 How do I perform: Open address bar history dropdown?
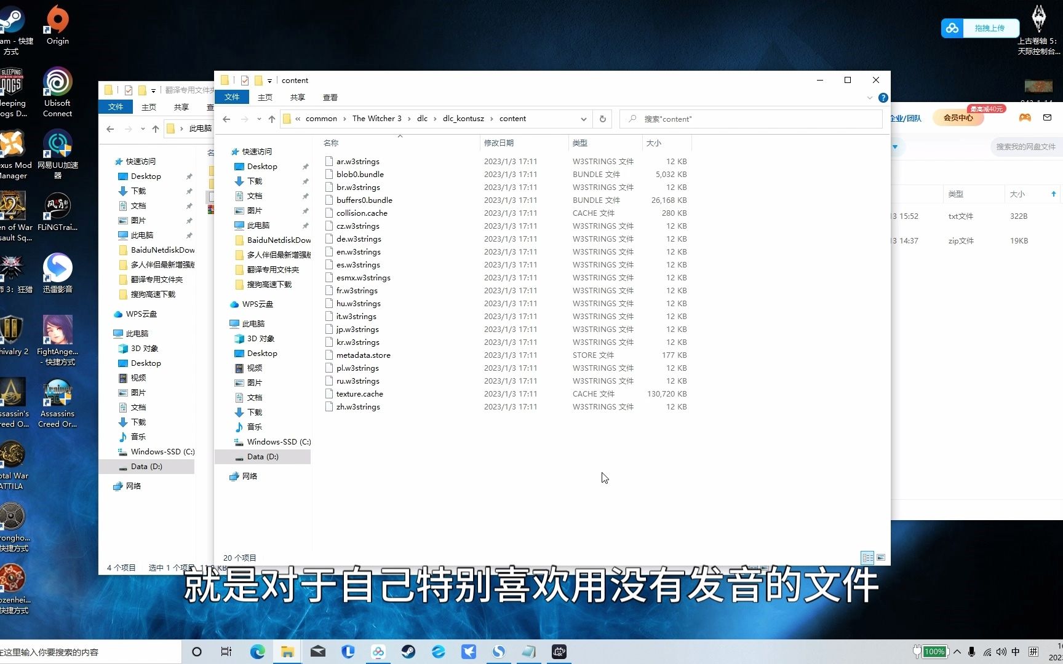coord(583,119)
